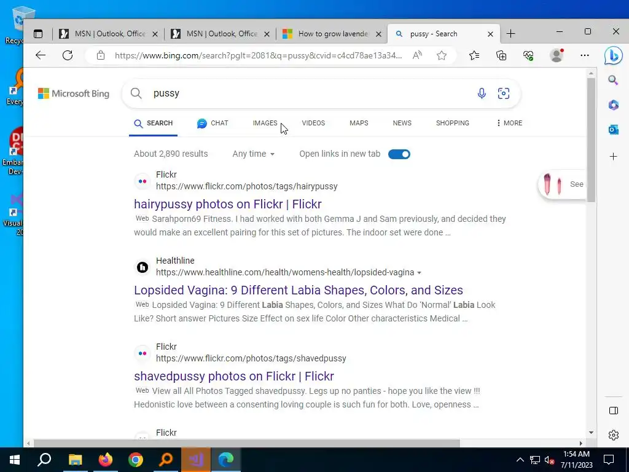Open the taskbar search icon
The height and width of the screenshot is (472, 629).
44,460
